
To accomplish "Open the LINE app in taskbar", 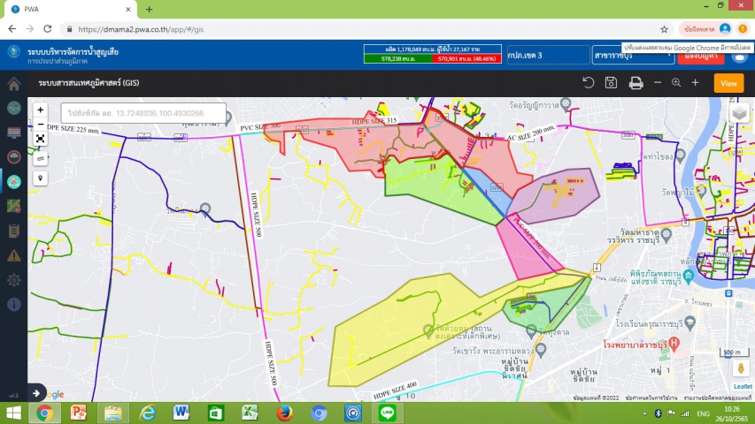I will [387, 413].
